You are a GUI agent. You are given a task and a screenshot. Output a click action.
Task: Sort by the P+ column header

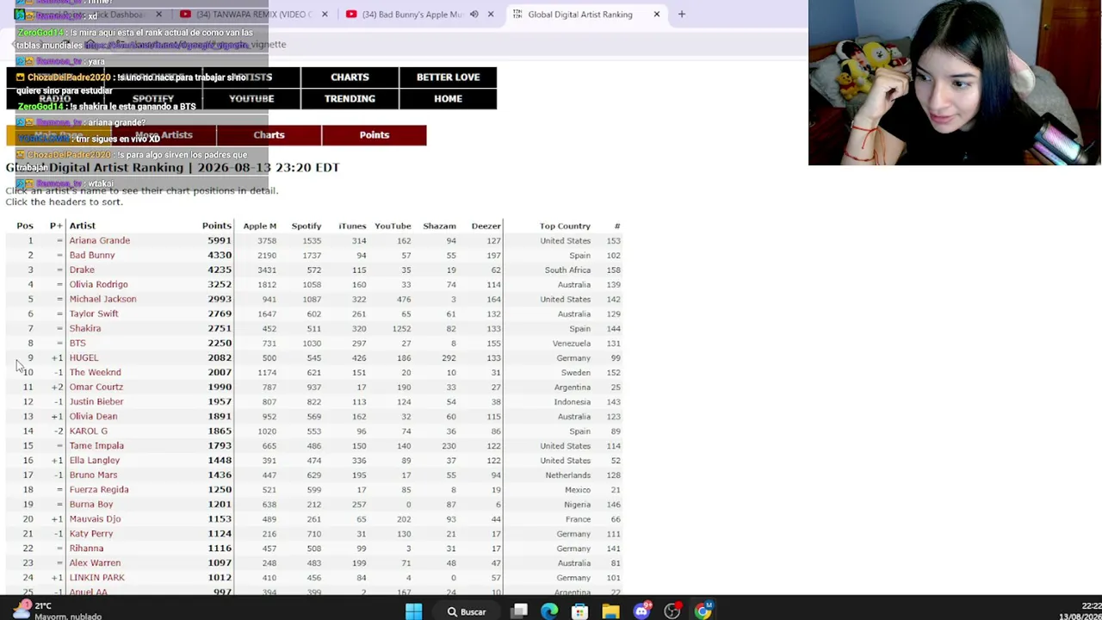[56, 226]
